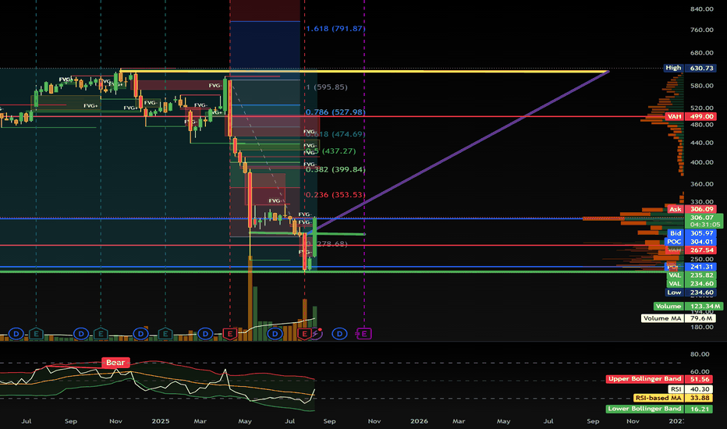This screenshot has height=429, width=727.
Task: Click the purple upcoming earnings E marker
Action: click(364, 334)
